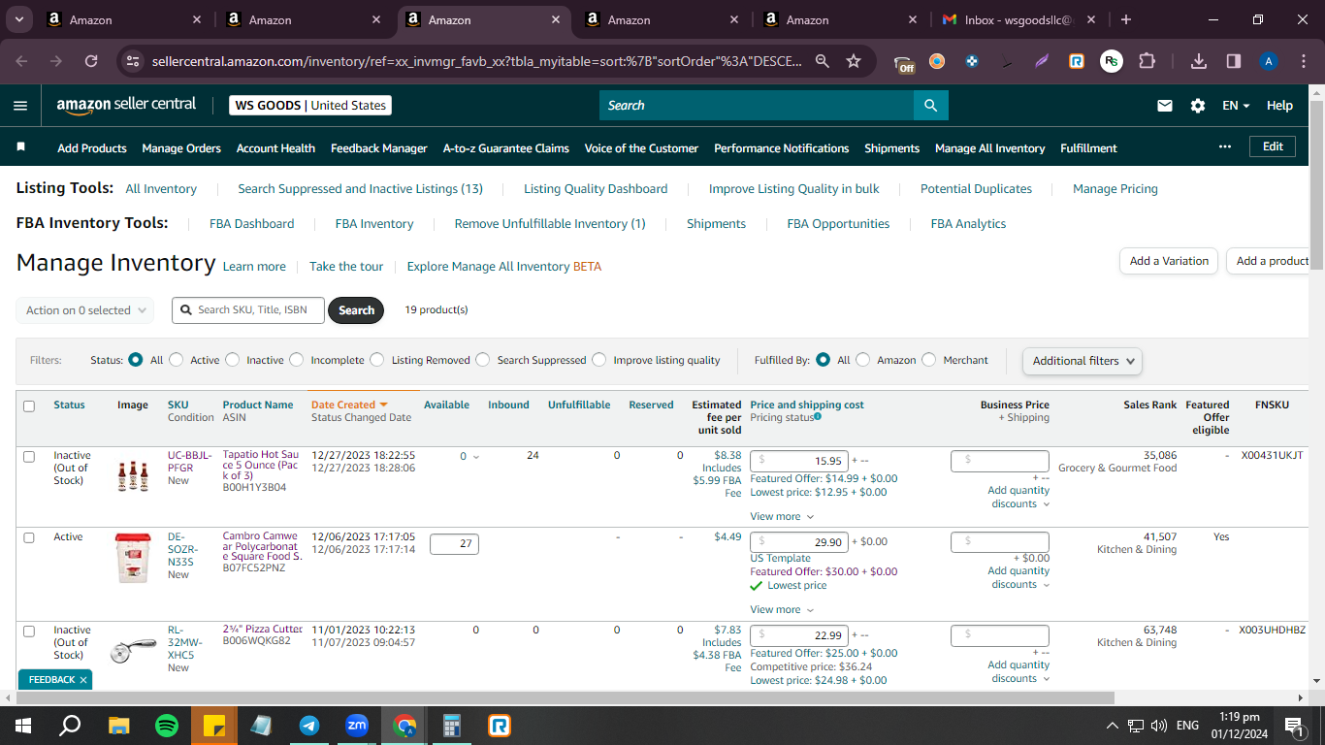The image size is (1325, 745).
Task: Bookmark this page with the star icon
Action: click(x=854, y=61)
